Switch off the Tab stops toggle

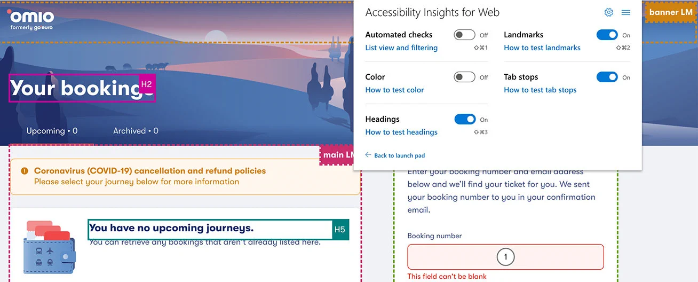(607, 77)
